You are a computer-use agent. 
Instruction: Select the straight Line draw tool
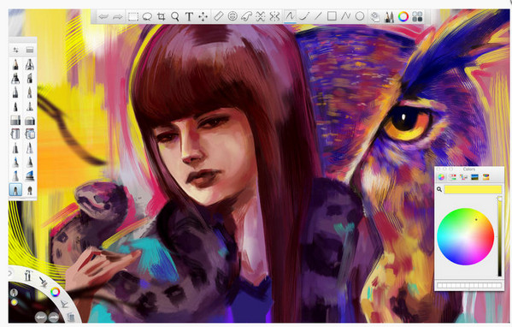(318, 15)
